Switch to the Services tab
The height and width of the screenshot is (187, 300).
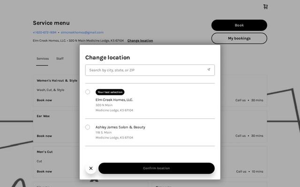[x=43, y=58]
